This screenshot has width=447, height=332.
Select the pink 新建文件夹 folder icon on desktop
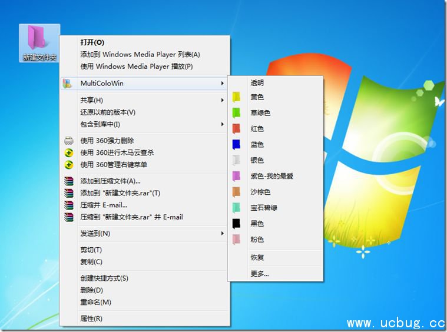pos(37,38)
